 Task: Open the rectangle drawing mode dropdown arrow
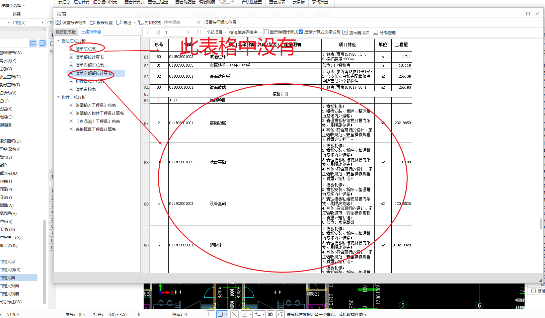(x=226, y=314)
